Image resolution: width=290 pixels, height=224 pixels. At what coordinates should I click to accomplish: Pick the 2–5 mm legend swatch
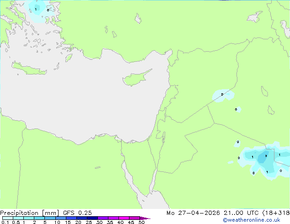(39, 218)
